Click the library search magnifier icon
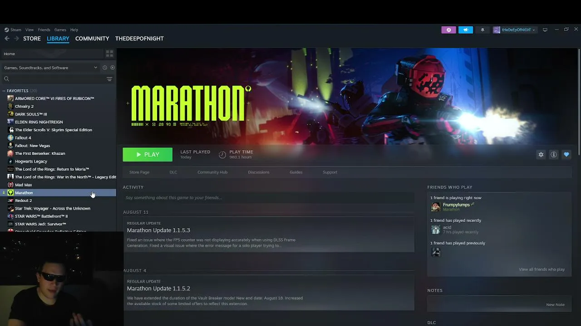Viewport: 581px width, 326px height. [6, 79]
